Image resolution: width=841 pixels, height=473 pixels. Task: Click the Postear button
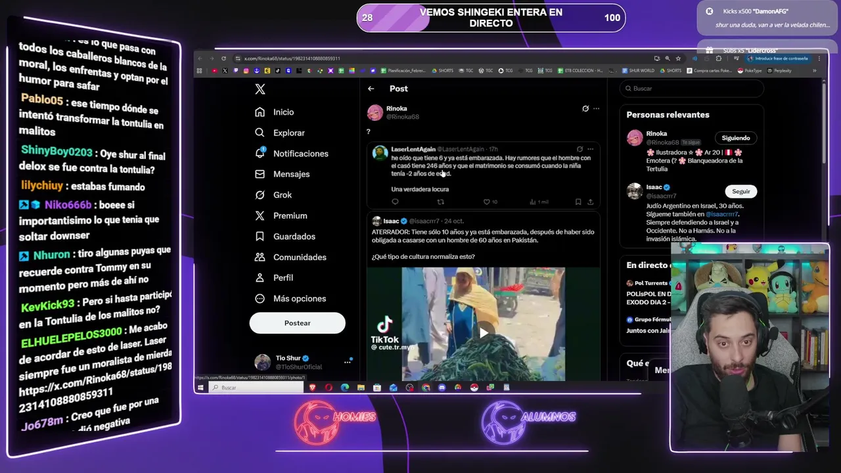click(297, 323)
